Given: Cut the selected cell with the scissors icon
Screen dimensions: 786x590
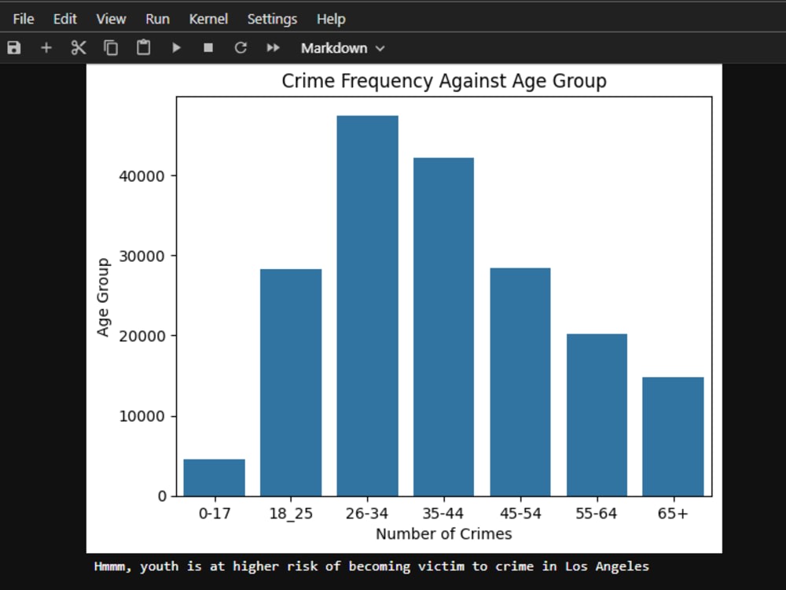Looking at the screenshot, I should coord(79,48).
